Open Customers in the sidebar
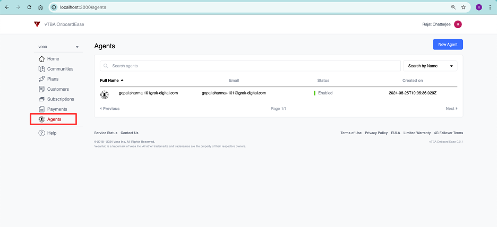Image resolution: width=497 pixels, height=227 pixels. [x=58, y=89]
